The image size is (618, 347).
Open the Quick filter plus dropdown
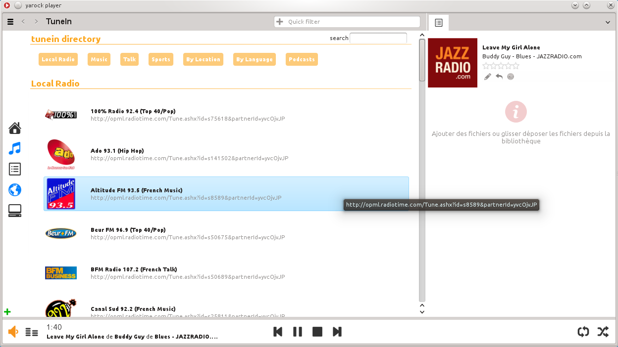click(x=280, y=22)
